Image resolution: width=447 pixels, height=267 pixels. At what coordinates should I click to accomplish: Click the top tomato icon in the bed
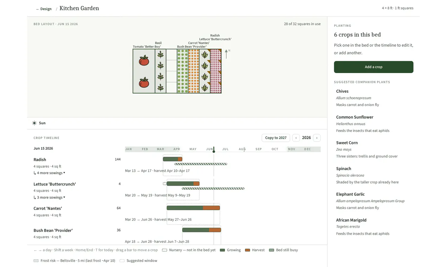144,60
